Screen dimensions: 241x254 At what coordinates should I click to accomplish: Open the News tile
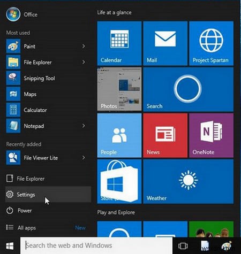coord(165,135)
